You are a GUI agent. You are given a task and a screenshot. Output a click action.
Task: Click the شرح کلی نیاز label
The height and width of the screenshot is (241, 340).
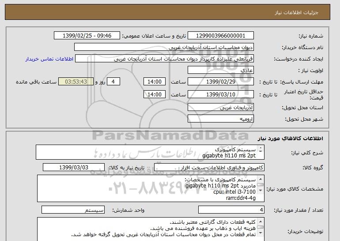[307, 153]
